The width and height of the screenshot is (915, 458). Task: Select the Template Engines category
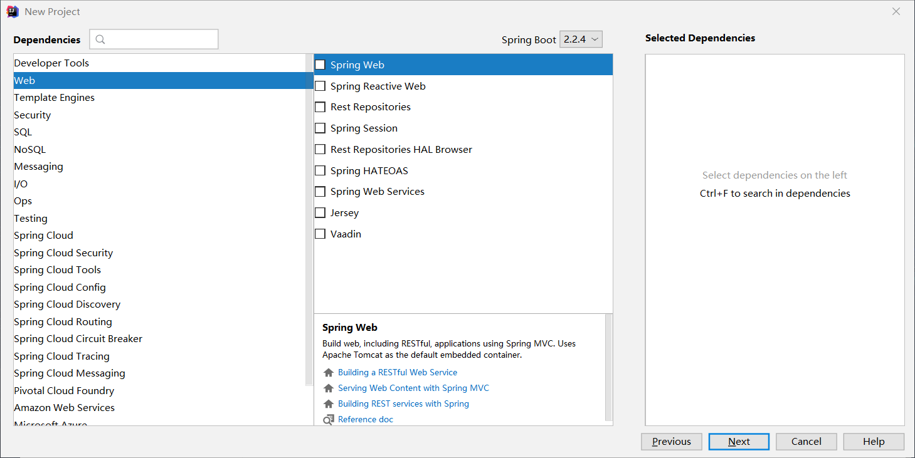[55, 98]
